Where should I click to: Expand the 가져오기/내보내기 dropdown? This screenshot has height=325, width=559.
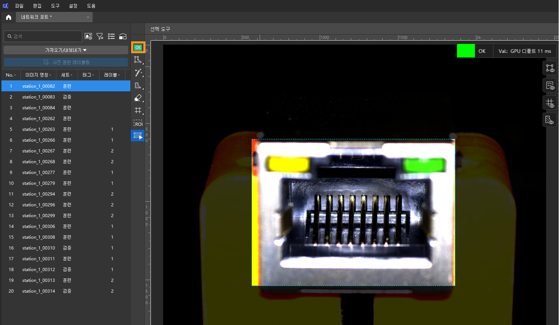(x=66, y=50)
